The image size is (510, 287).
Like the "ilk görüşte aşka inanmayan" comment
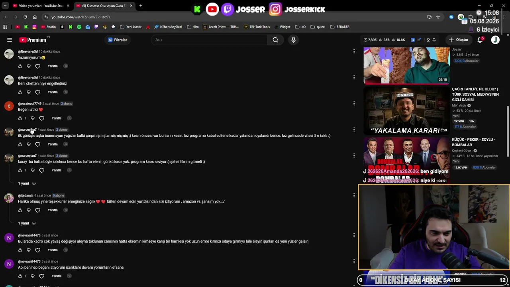tap(20, 144)
